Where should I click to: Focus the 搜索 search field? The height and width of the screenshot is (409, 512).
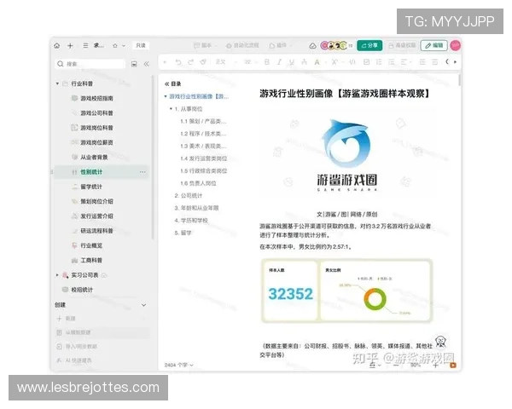pyautogui.click(x=90, y=64)
